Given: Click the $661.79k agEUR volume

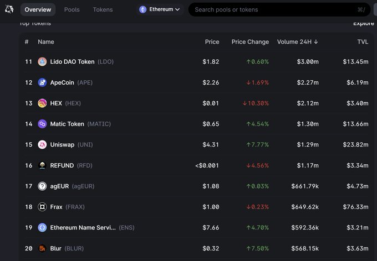Looking at the screenshot, I should (x=305, y=186).
